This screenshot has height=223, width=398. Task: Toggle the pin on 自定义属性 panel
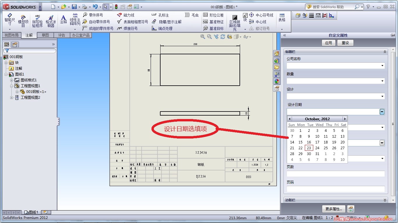pyautogui.click(x=392, y=35)
